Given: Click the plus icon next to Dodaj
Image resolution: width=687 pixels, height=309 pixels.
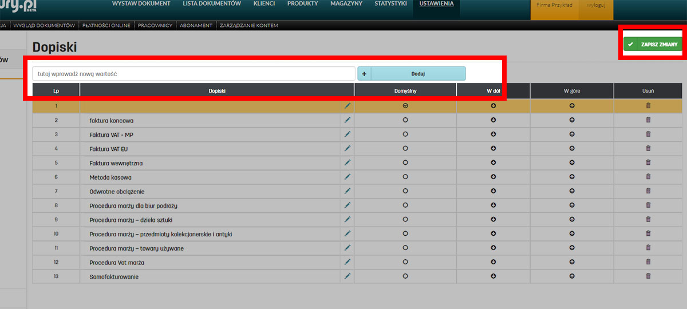Looking at the screenshot, I should 364,74.
